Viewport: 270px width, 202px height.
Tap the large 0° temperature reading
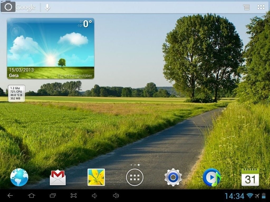(88, 24)
